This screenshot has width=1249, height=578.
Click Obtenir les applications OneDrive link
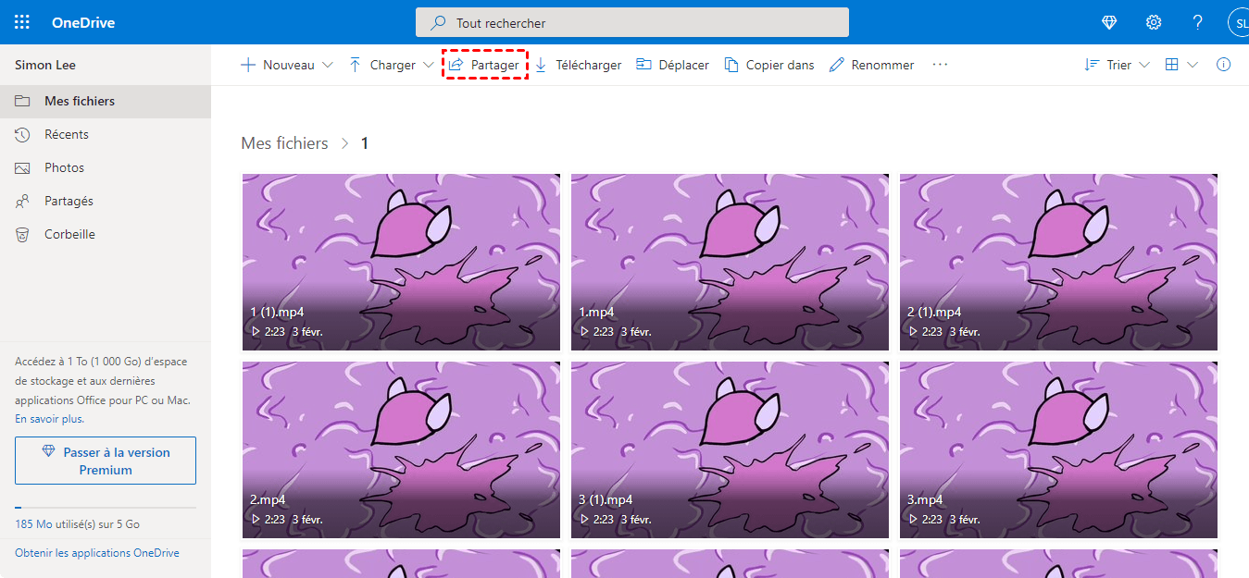pyautogui.click(x=97, y=553)
